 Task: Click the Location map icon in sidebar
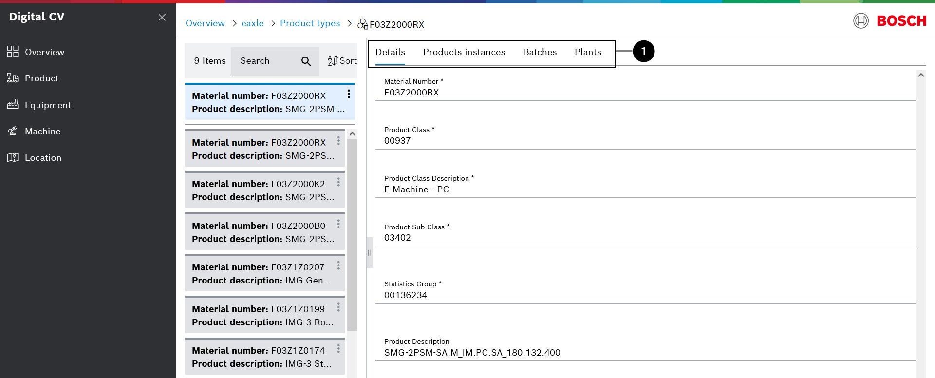click(13, 157)
